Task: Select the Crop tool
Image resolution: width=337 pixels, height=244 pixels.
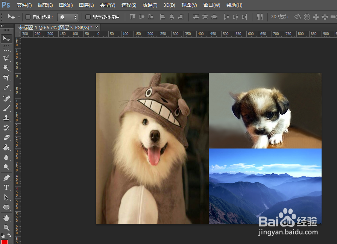Action: [x=6, y=78]
